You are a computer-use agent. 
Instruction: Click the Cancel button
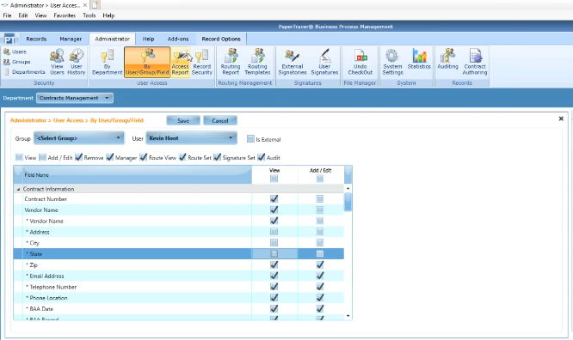pos(220,120)
